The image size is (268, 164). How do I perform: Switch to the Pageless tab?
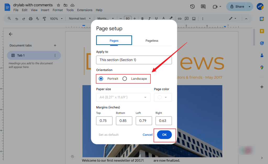click(x=152, y=40)
